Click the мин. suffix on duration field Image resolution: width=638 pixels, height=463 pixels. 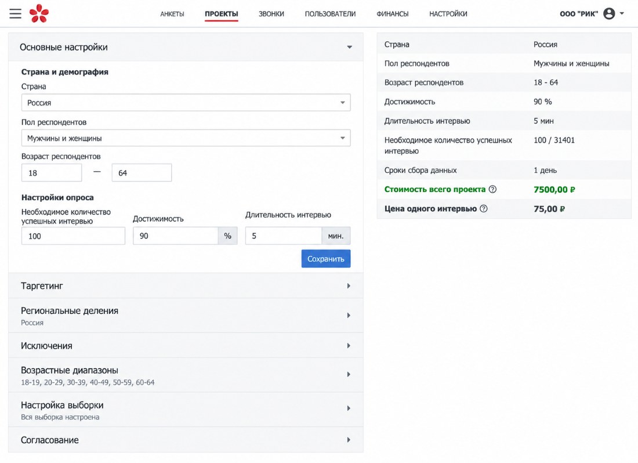336,236
